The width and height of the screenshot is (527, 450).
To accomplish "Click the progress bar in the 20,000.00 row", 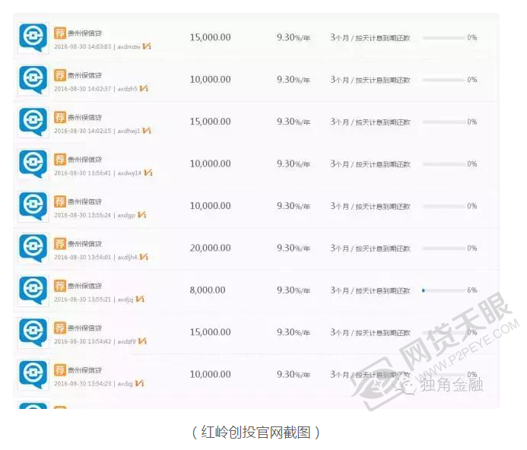I will click(443, 249).
